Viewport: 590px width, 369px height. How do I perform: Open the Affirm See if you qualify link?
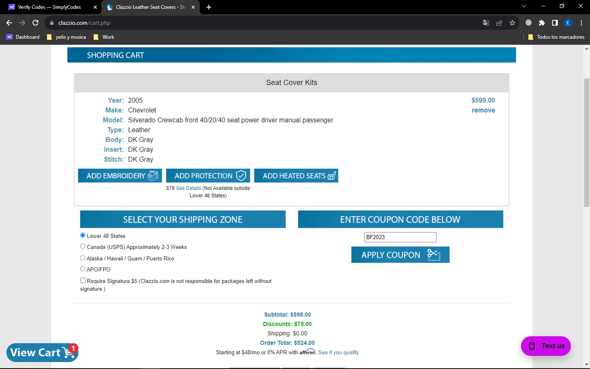(338, 352)
